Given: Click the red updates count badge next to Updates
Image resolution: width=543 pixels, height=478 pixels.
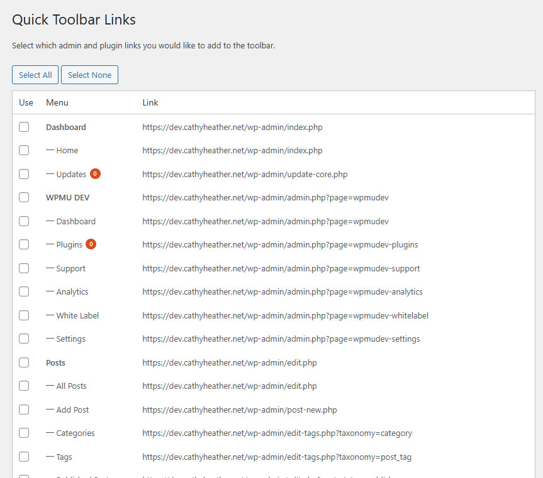Looking at the screenshot, I should (94, 173).
